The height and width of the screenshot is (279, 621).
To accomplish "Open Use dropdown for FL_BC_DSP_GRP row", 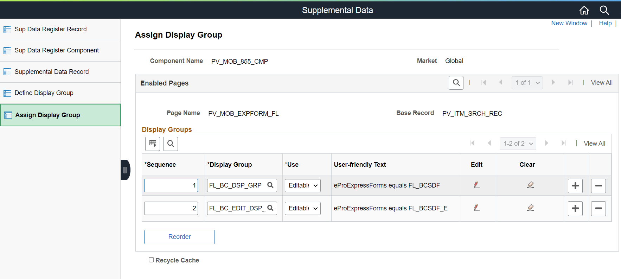I will pos(303,185).
